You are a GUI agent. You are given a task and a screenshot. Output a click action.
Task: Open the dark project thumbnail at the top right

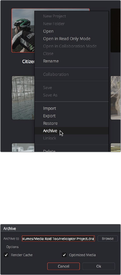tap(115, 30)
